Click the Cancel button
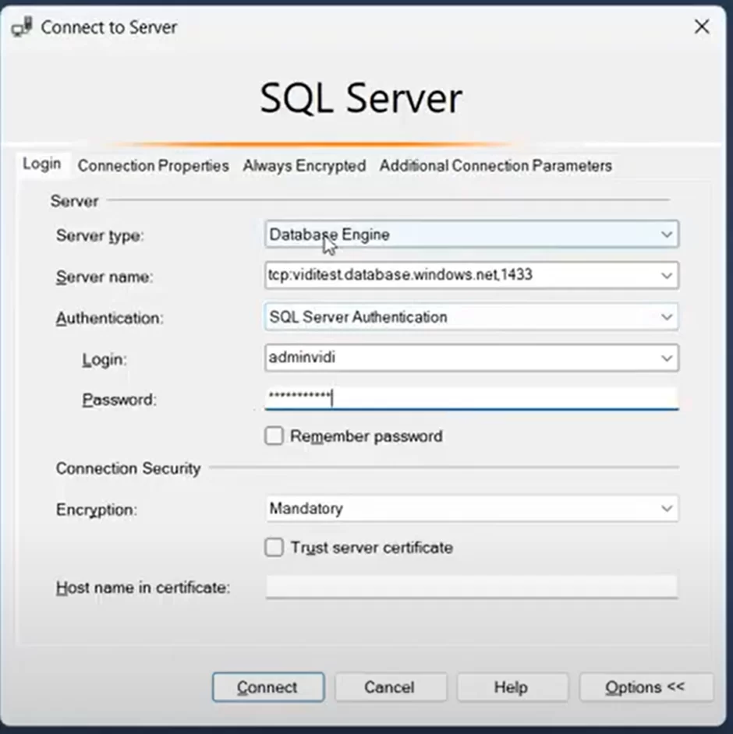Viewport: 733px width, 734px height. [390, 686]
